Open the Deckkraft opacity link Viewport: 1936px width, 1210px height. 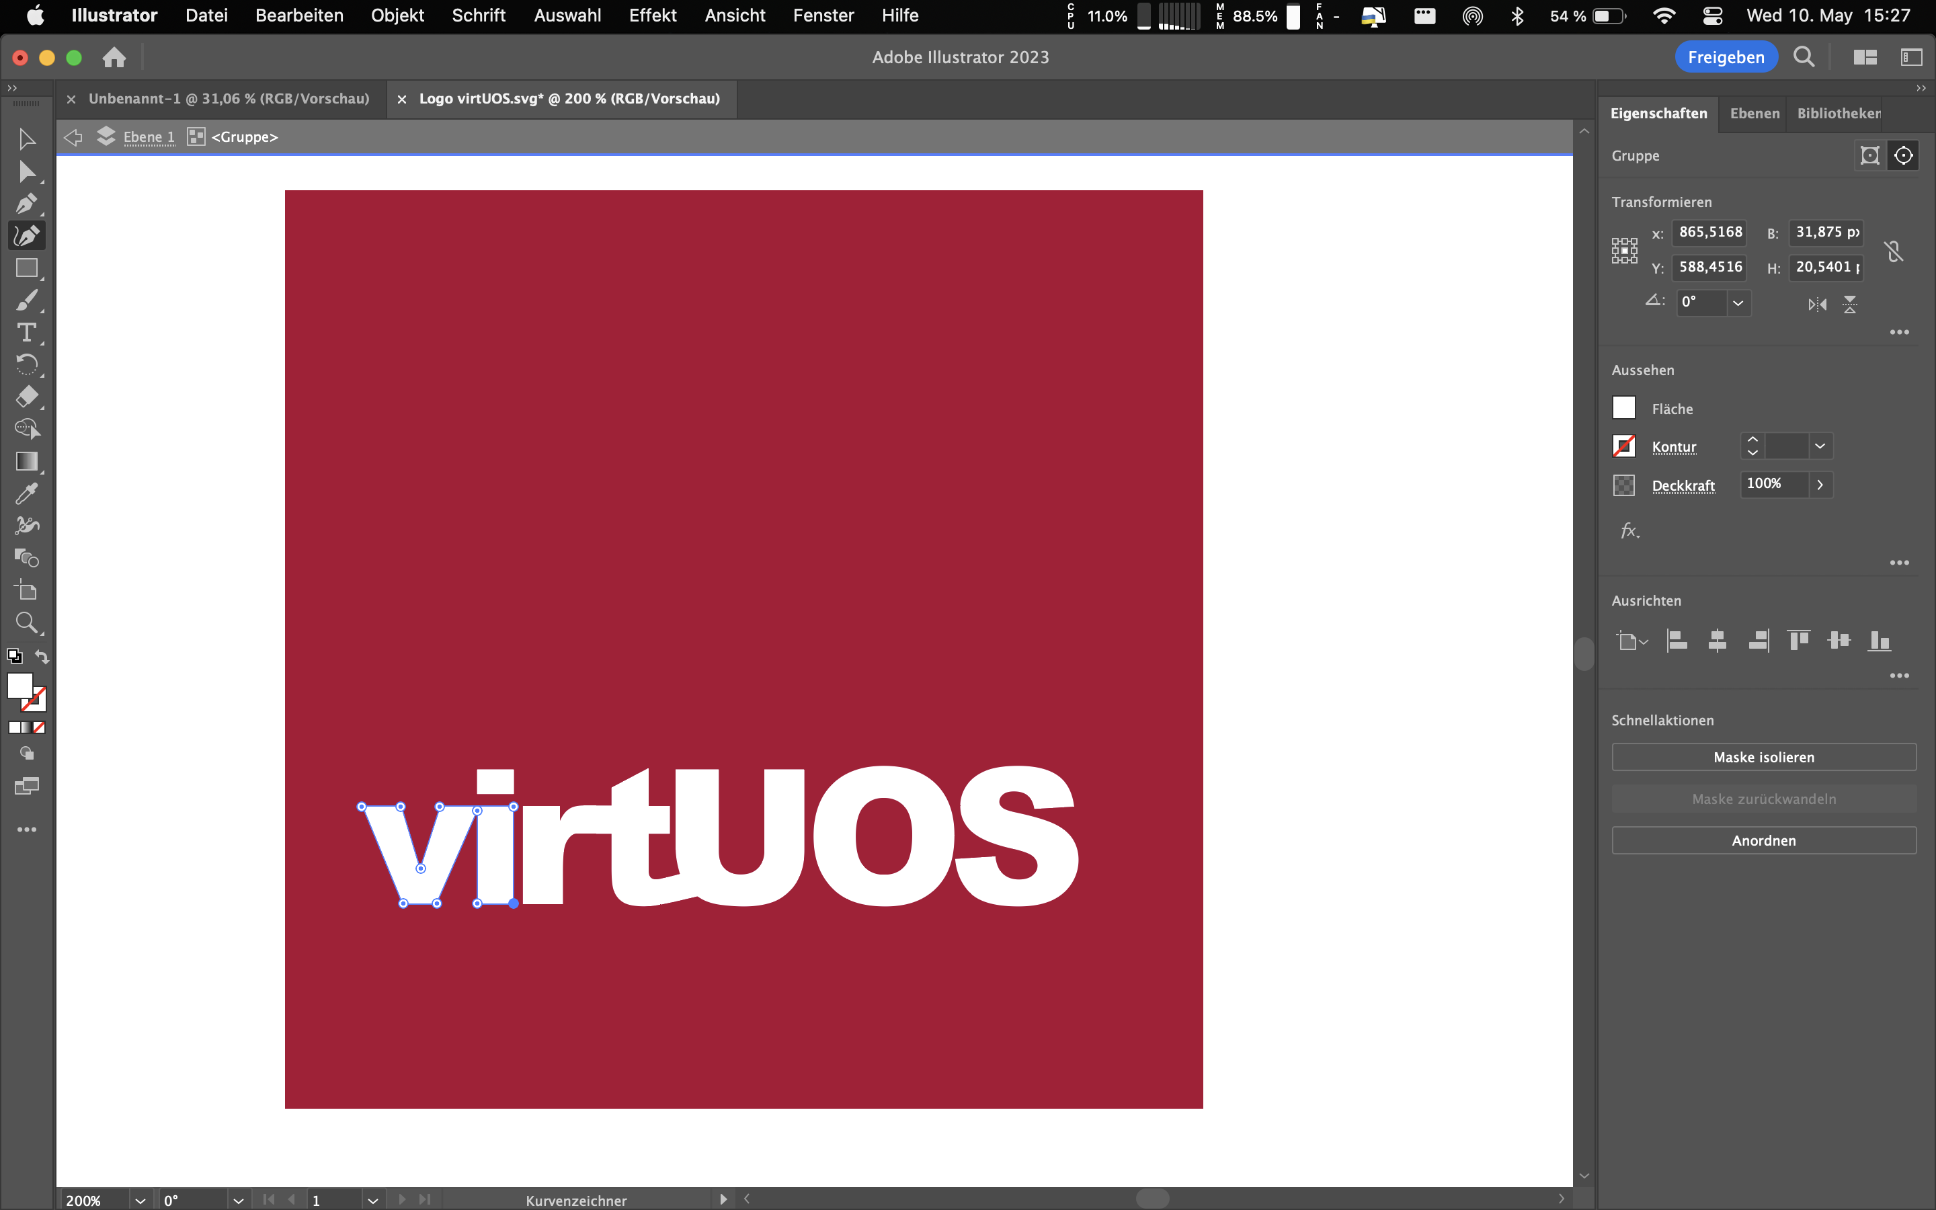click(1683, 486)
